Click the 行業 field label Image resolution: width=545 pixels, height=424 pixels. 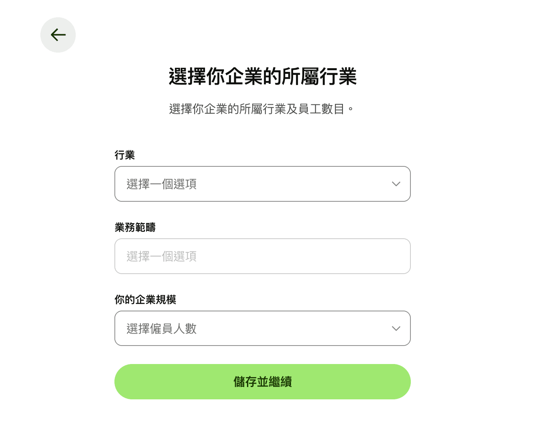pos(125,155)
